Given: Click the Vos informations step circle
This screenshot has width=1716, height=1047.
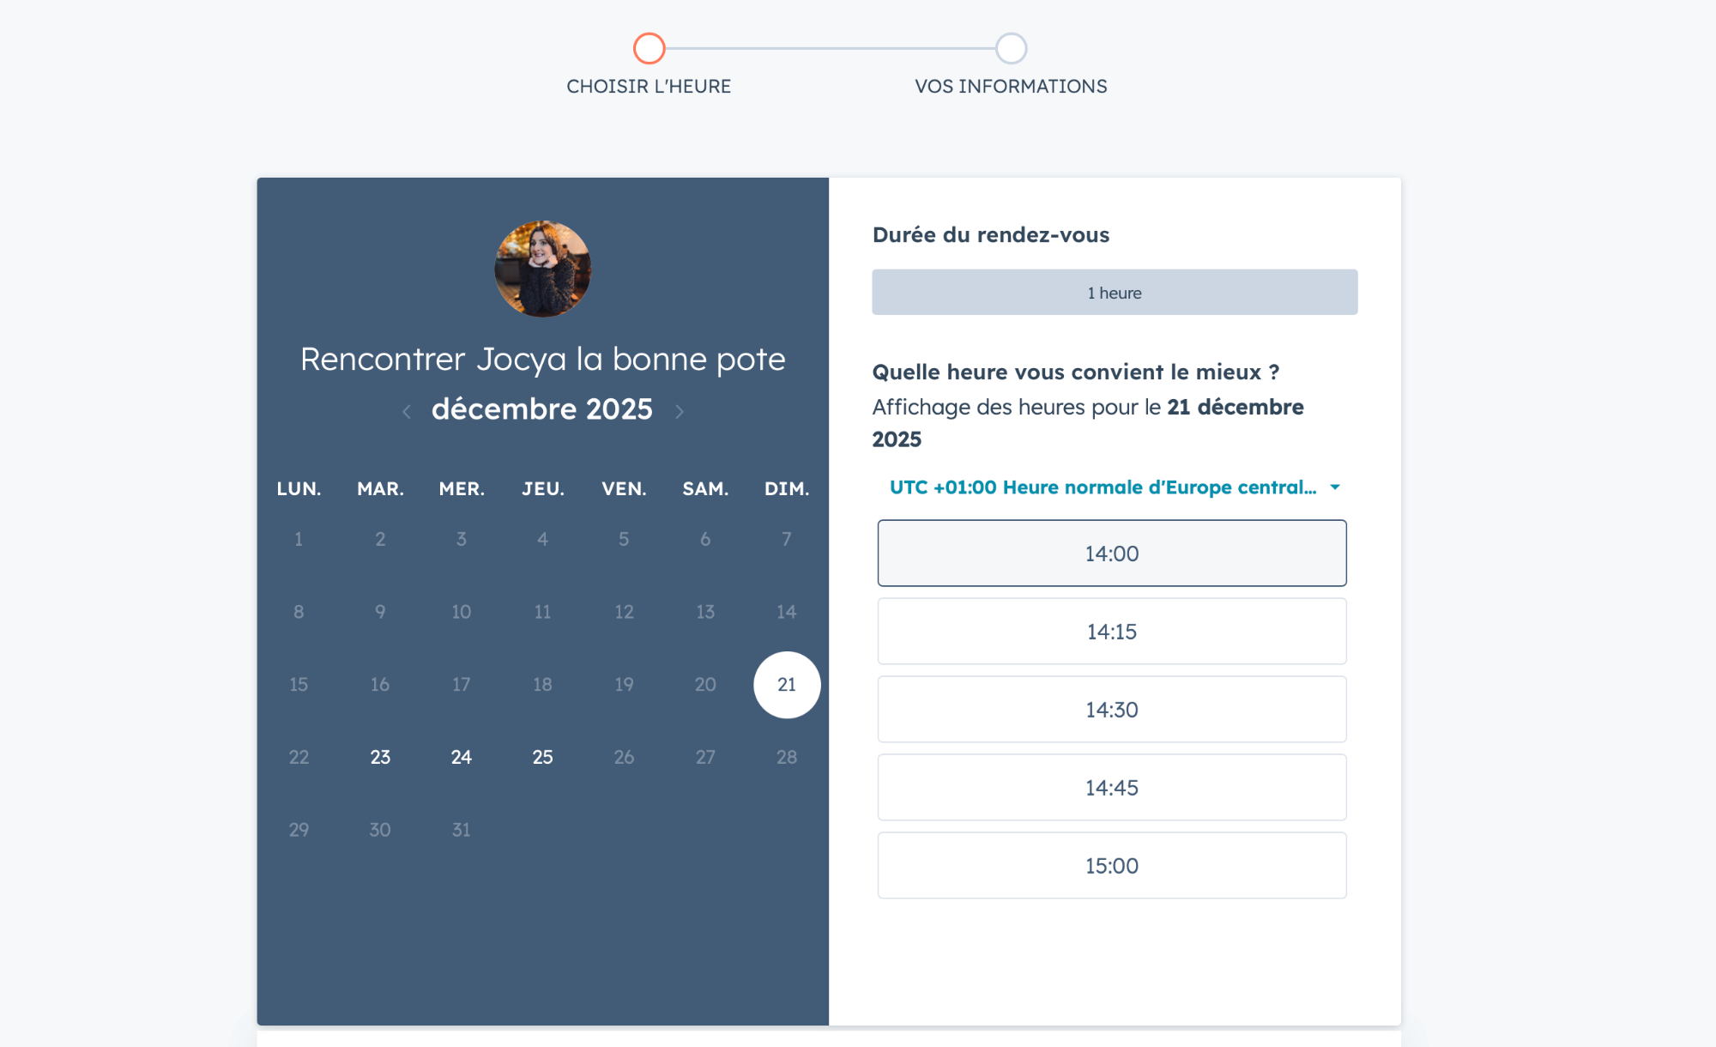Looking at the screenshot, I should click(x=1011, y=49).
